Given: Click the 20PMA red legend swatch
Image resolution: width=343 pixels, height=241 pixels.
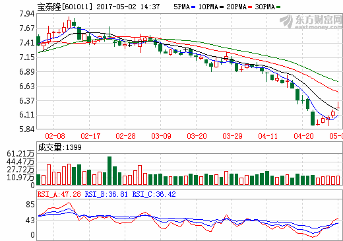Looking at the screenshot, I should (x=250, y=7).
